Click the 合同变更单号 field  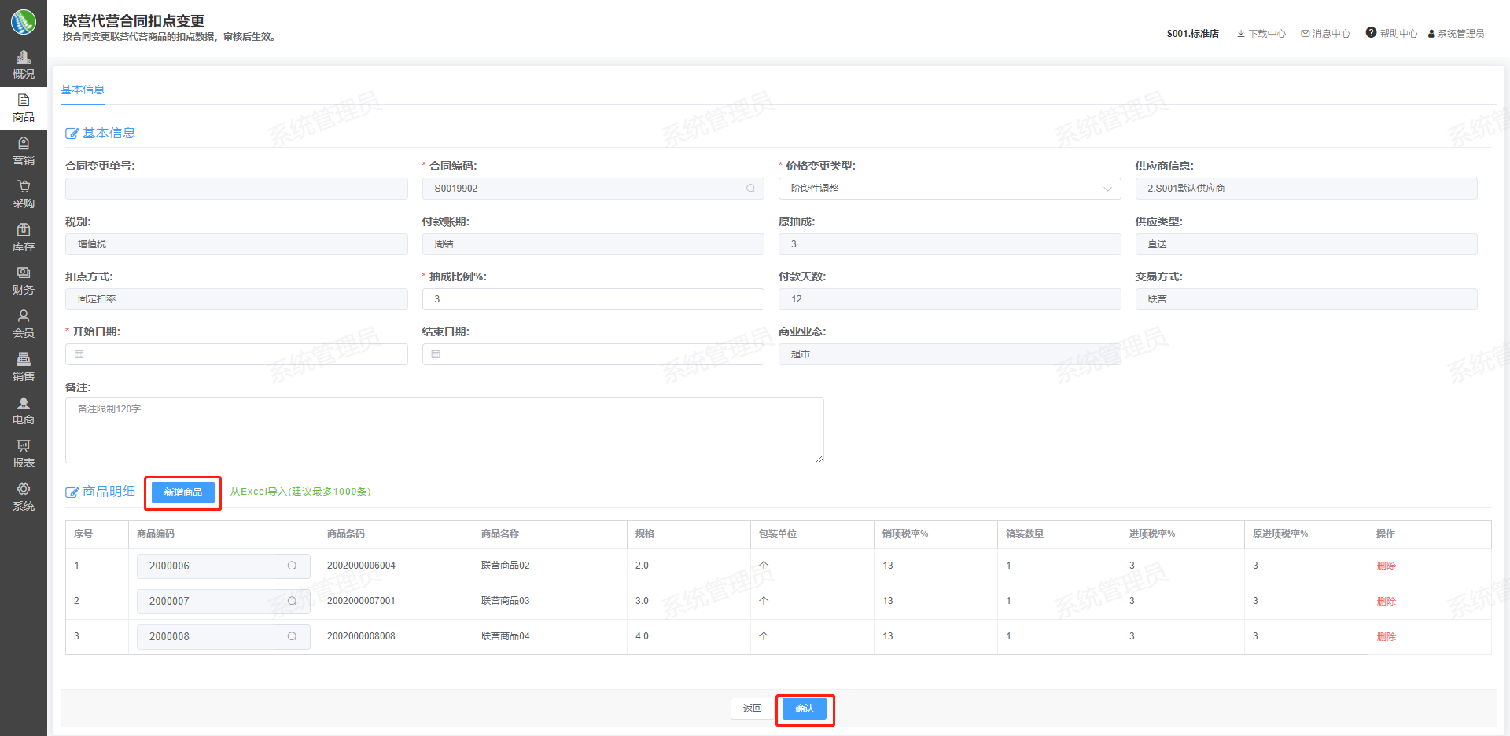click(x=237, y=189)
